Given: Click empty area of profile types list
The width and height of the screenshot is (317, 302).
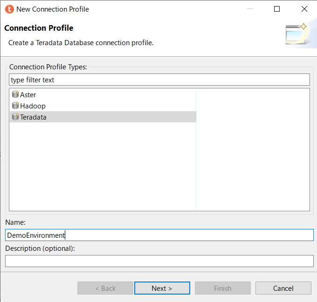Looking at the screenshot, I should point(103,168).
